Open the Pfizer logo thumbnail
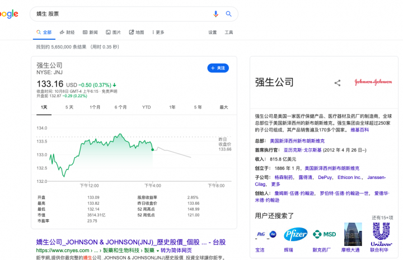Viewport: 403px width, 260px height. pyautogui.click(x=296, y=234)
